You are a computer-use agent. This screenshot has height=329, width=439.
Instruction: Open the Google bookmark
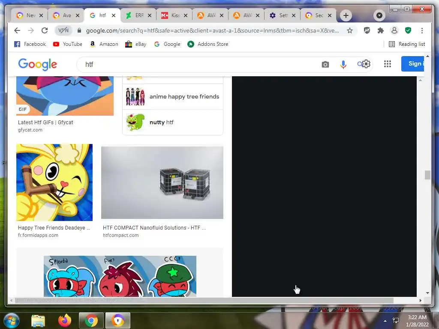(168, 44)
